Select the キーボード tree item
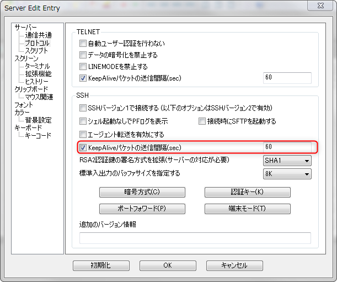Image resolution: width=337 pixels, height=282 pixels. (28, 128)
